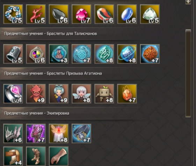Click the blue sapphire Lv6 gem icon
The height and width of the screenshot is (166, 196).
[x=127, y=14]
